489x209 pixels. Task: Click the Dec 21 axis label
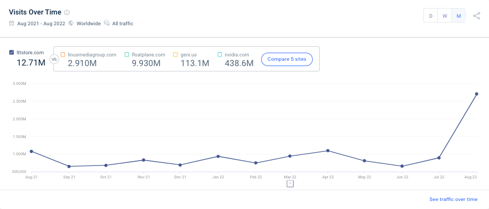pyautogui.click(x=180, y=177)
